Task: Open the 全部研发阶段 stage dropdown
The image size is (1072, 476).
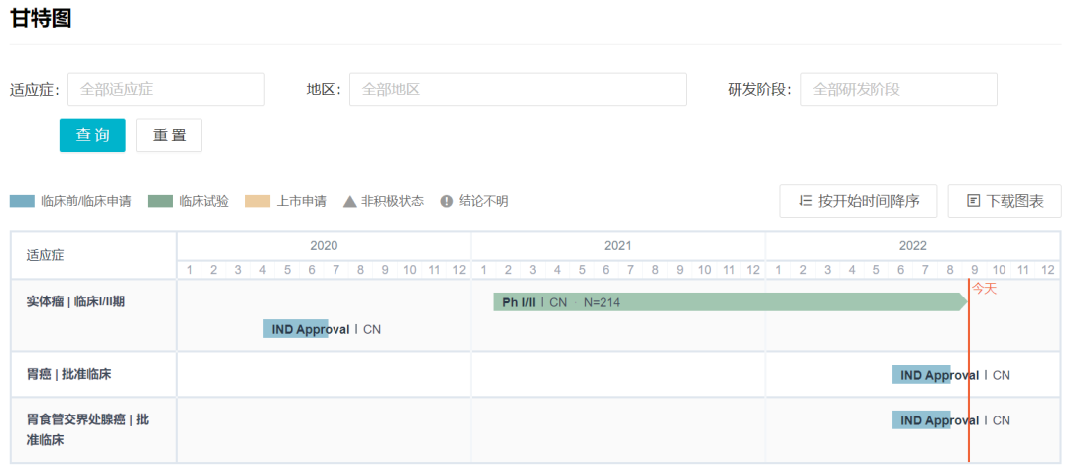Action: coord(897,89)
